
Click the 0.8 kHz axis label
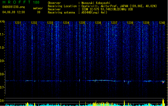pyautogui.click(x=2, y=74)
